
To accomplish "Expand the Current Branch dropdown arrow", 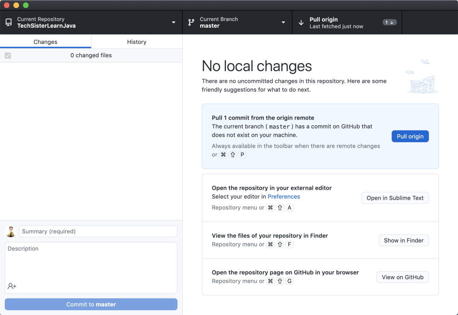I will coord(283,23).
